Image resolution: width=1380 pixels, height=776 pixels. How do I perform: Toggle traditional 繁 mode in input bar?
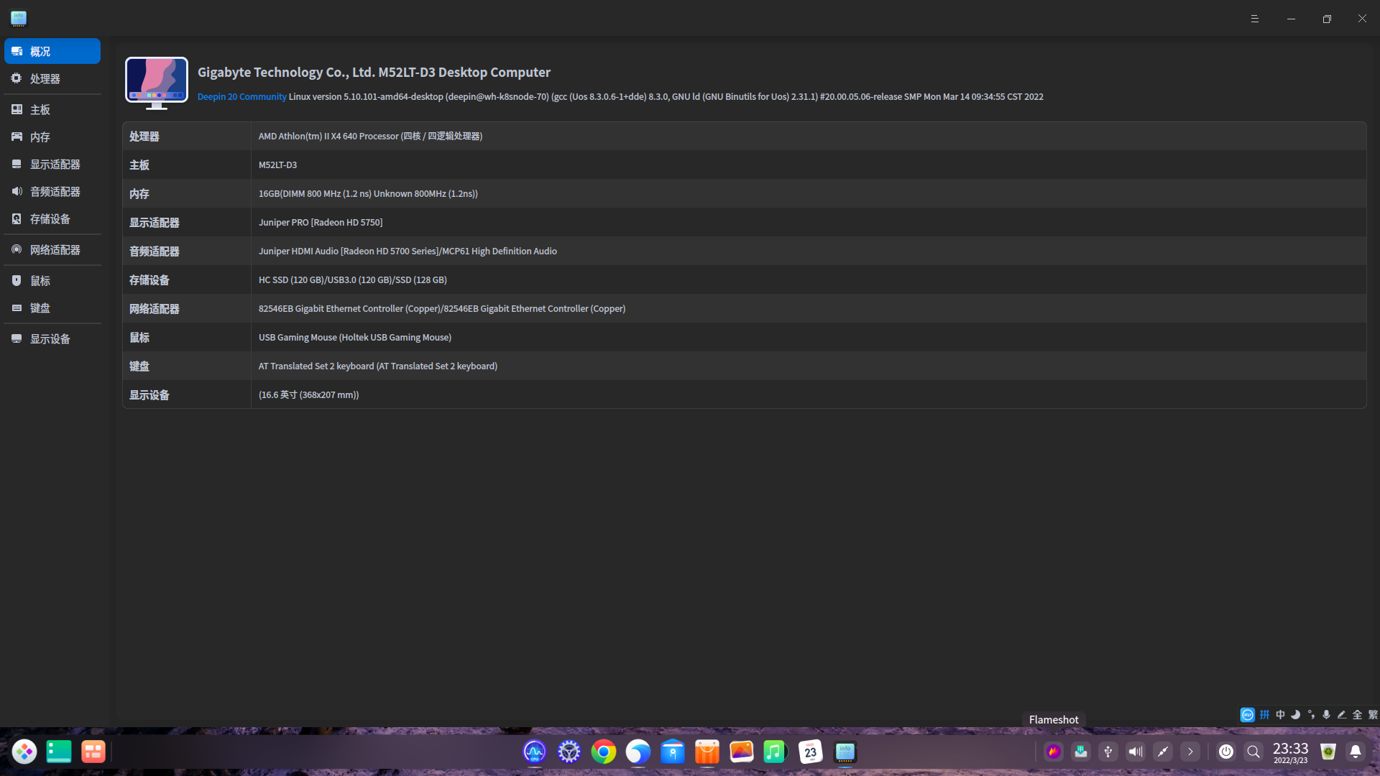tap(1373, 715)
